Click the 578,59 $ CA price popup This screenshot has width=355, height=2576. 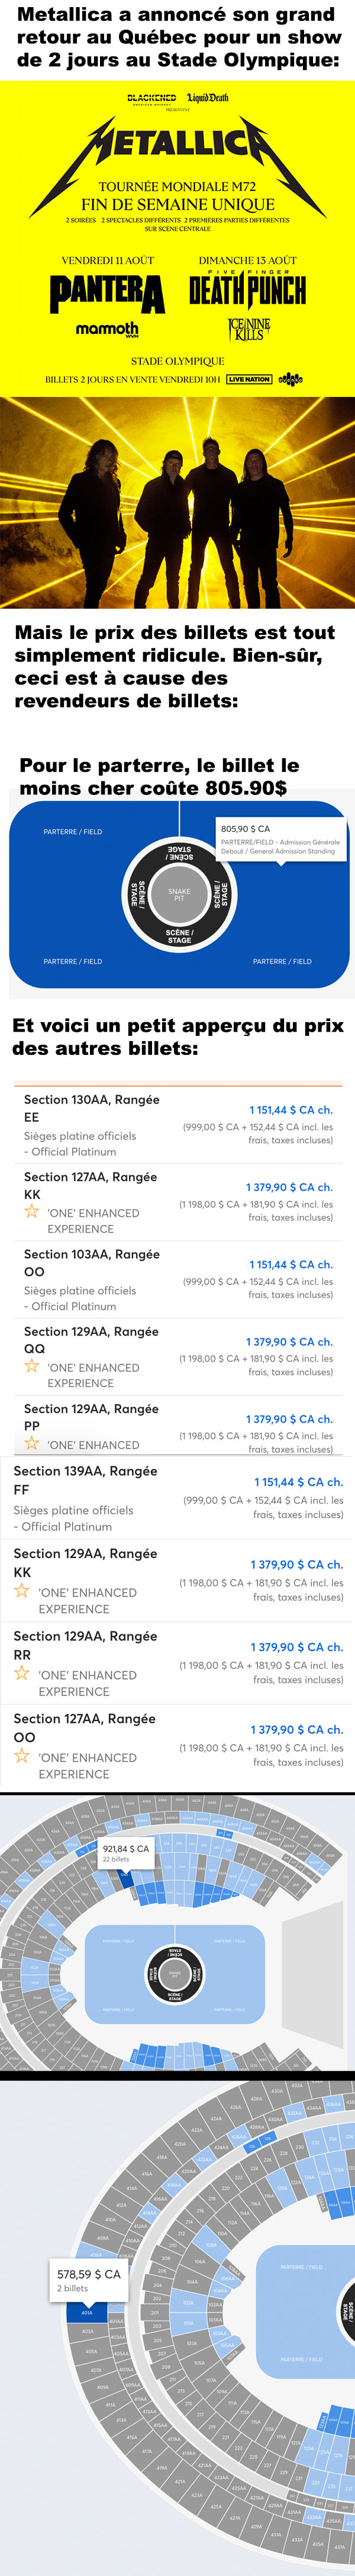click(89, 2279)
